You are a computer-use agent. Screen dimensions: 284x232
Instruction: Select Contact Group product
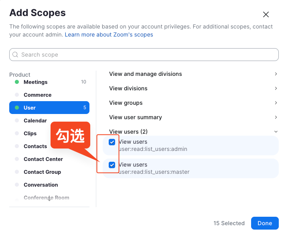click(x=42, y=172)
